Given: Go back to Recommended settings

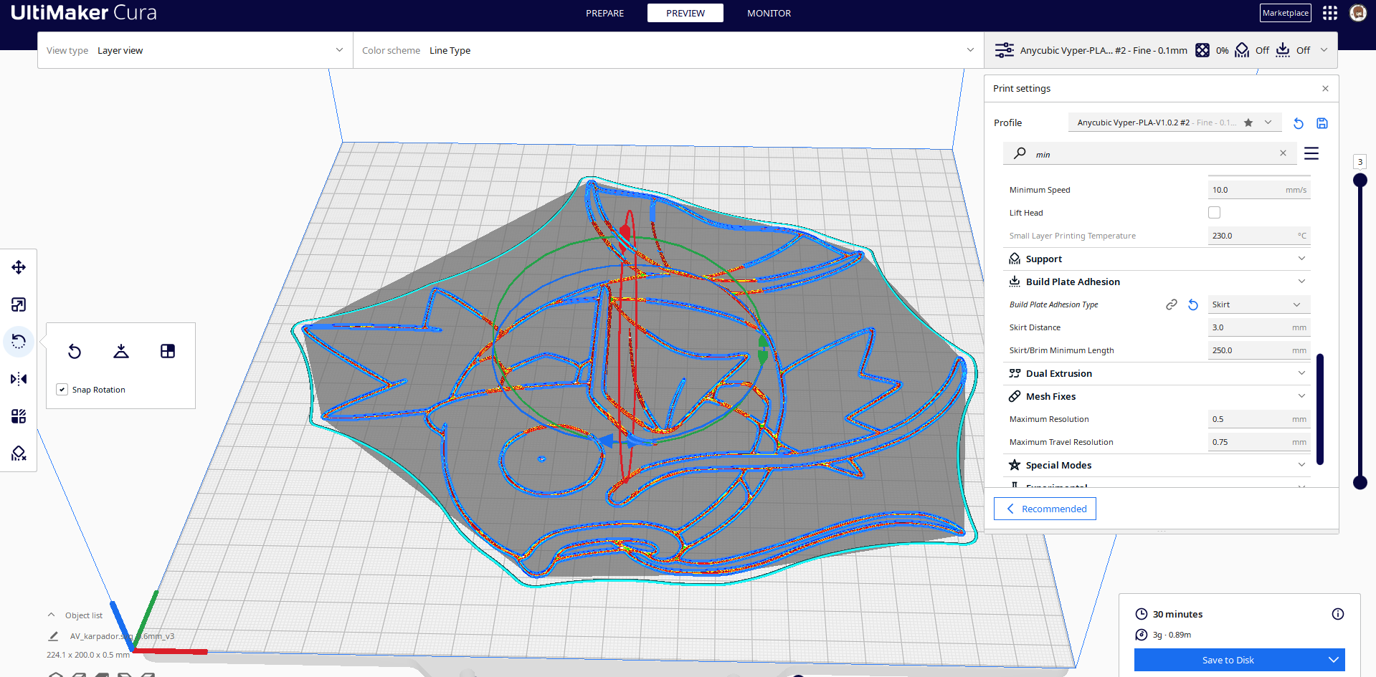Looking at the screenshot, I should point(1044,509).
